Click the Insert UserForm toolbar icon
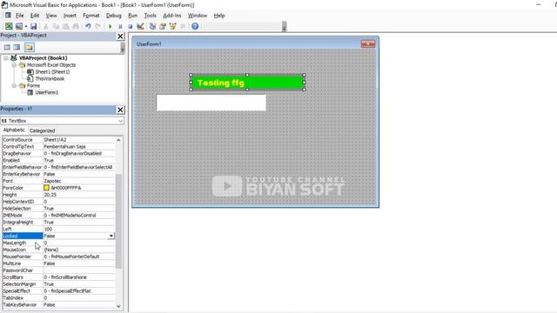This screenshot has width=557, height=313. (19, 26)
